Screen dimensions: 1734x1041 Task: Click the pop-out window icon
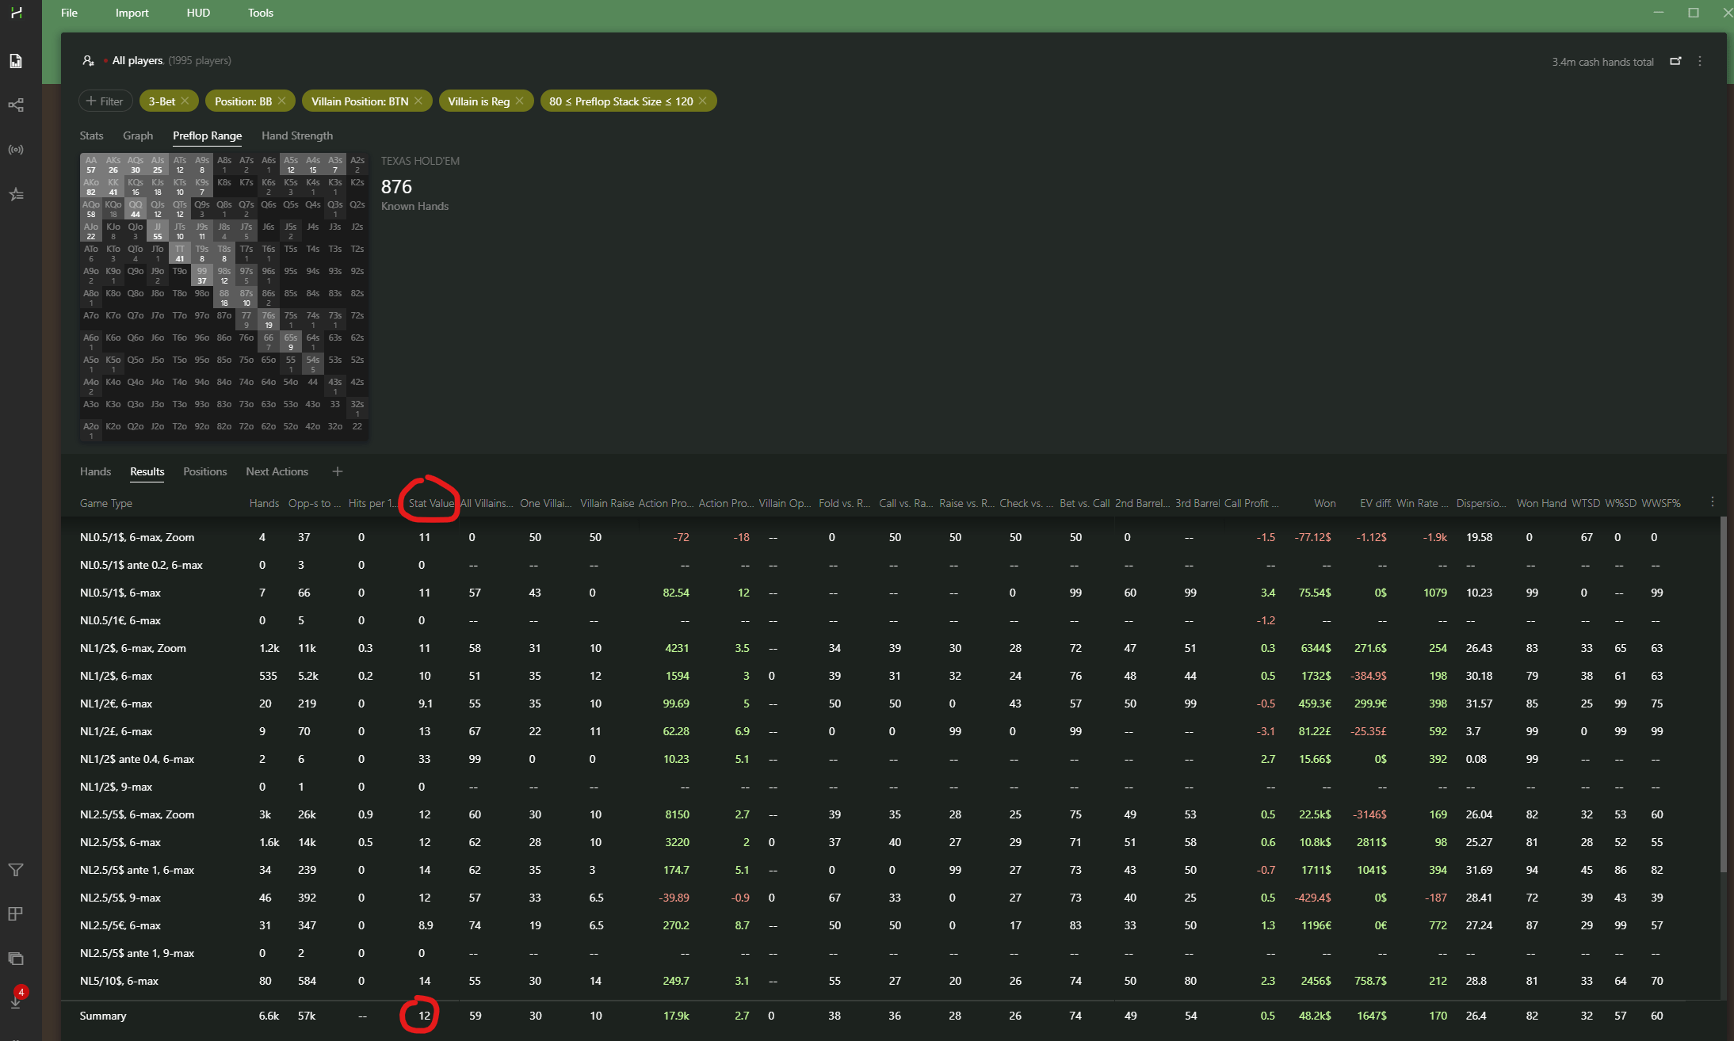coord(1675,61)
